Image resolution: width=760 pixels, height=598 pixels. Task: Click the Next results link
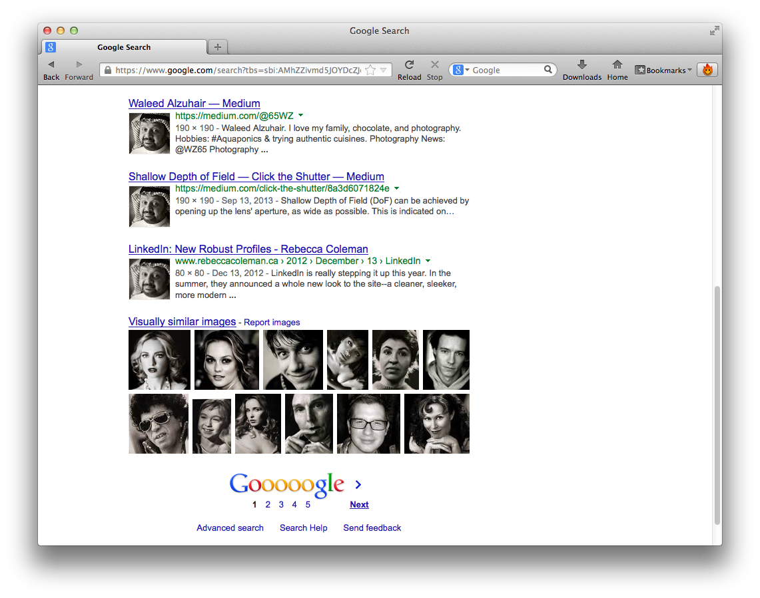tap(359, 504)
